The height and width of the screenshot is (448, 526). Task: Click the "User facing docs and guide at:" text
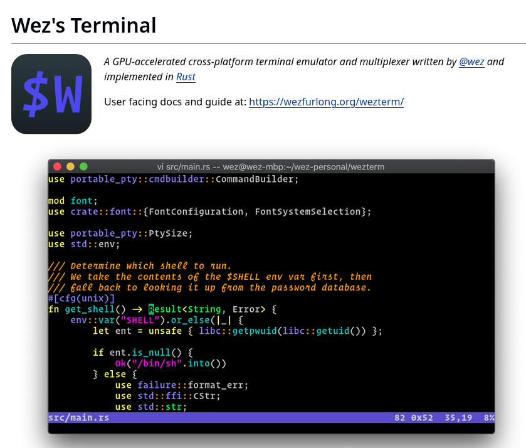point(175,102)
